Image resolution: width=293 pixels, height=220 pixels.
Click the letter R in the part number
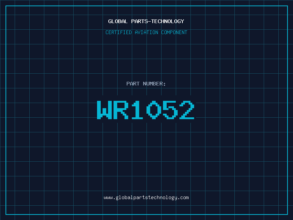pos(121,110)
